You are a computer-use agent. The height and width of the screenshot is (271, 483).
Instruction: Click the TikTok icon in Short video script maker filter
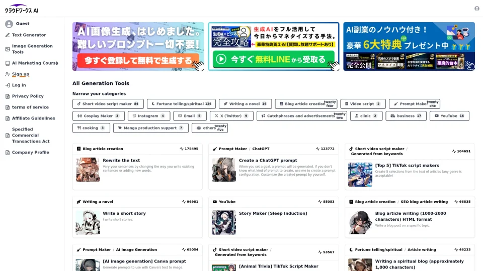click(79, 104)
